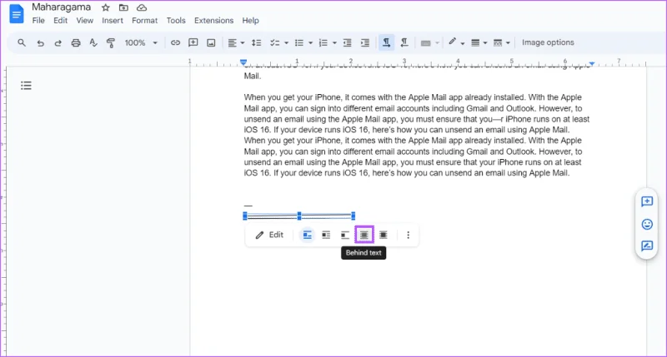Run spelling and grammar check
Screen dimensions: 667x357
click(x=93, y=43)
